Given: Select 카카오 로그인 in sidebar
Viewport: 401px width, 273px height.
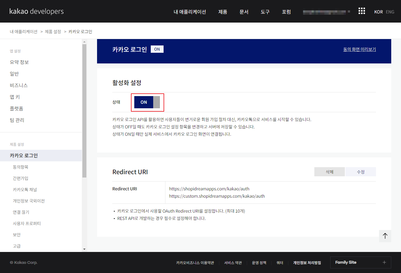Looking at the screenshot, I should [x=41, y=156].
